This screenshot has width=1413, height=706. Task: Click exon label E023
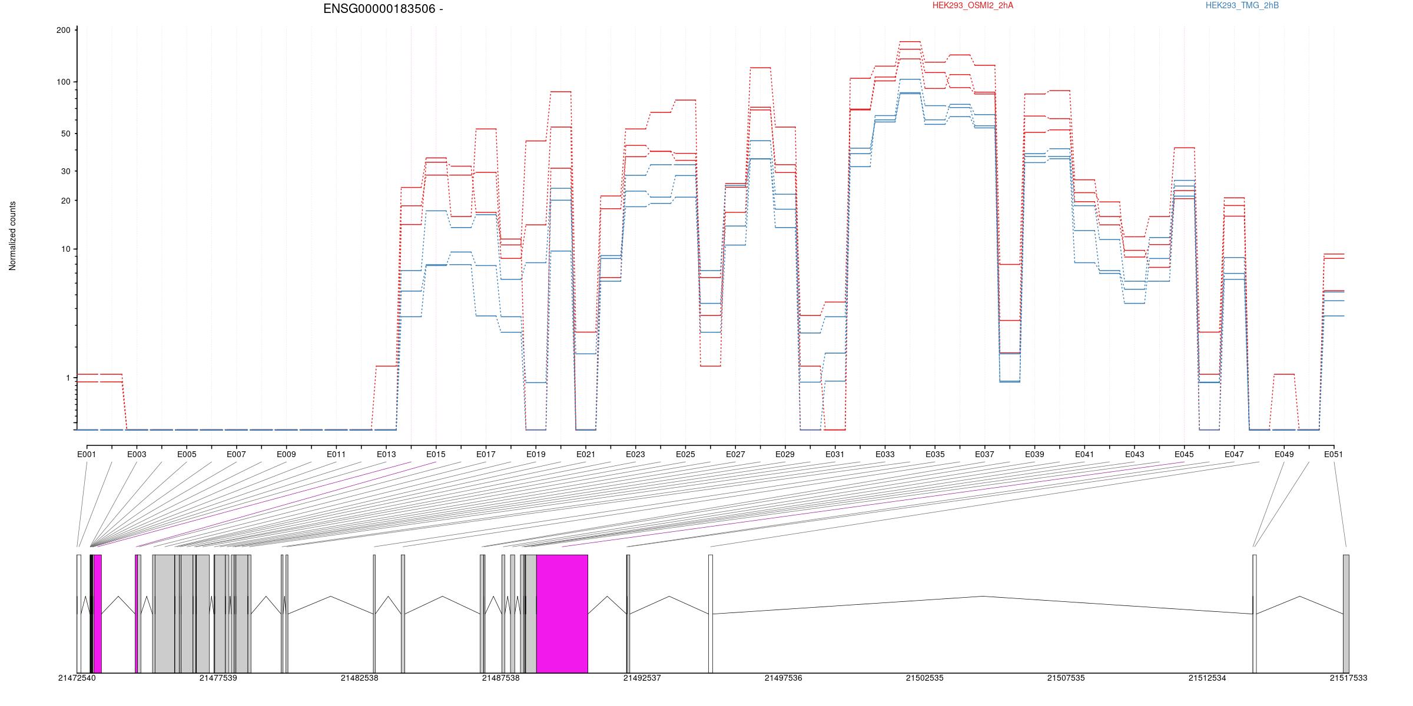[x=635, y=454]
